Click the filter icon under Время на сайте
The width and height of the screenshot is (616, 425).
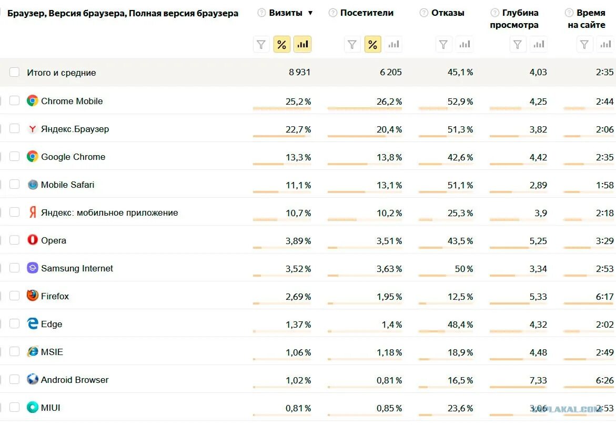[x=584, y=45]
